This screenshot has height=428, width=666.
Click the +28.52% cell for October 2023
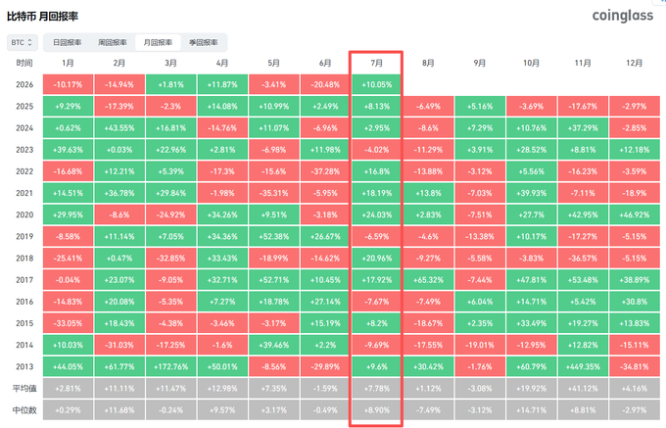click(531, 150)
